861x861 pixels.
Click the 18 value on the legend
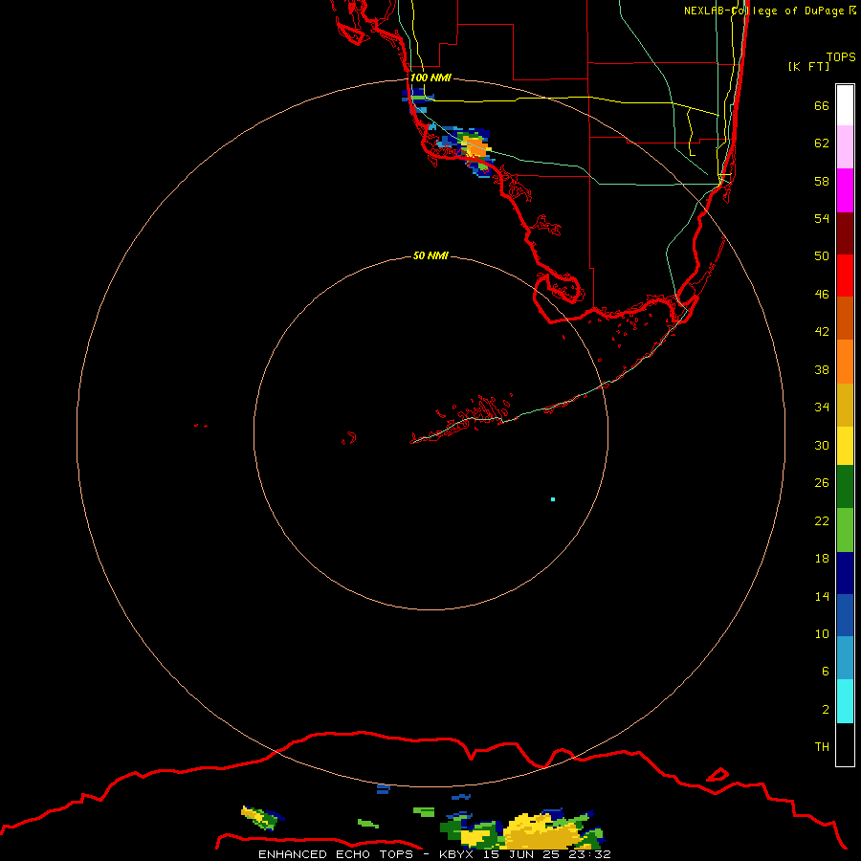click(822, 559)
